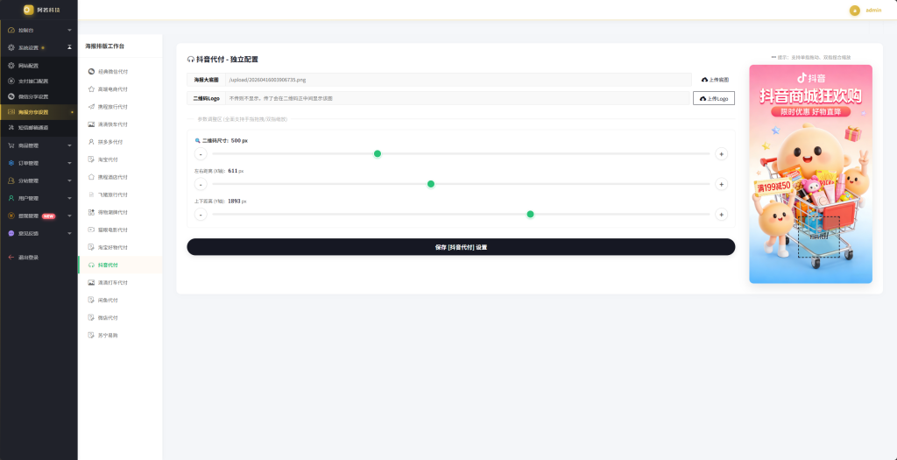897x460 pixels.
Task: Click the 阿若科技 logo icon
Action: point(29,10)
